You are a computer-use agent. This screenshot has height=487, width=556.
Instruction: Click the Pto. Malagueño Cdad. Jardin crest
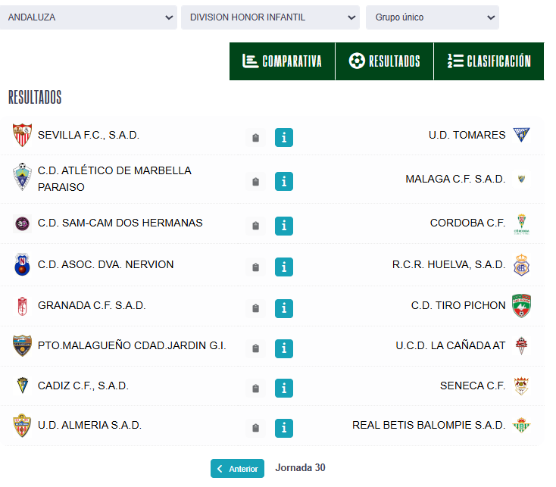pos(22,345)
